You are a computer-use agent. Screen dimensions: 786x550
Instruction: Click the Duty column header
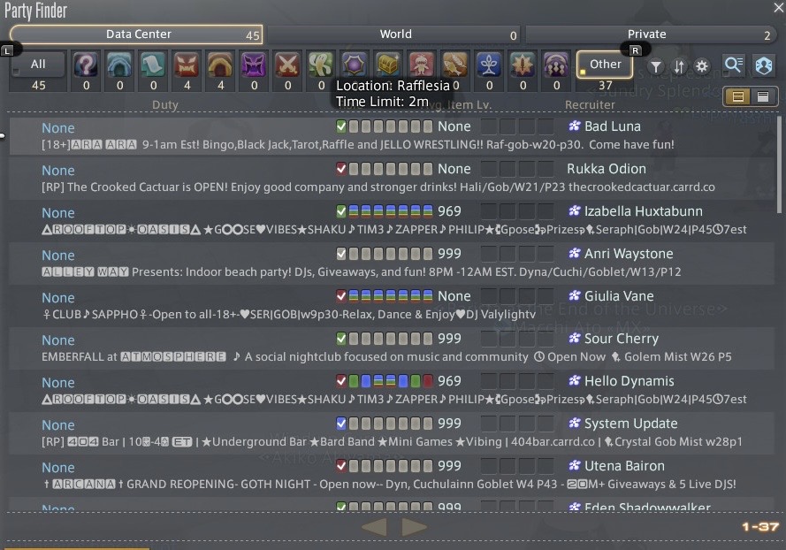pyautogui.click(x=165, y=105)
